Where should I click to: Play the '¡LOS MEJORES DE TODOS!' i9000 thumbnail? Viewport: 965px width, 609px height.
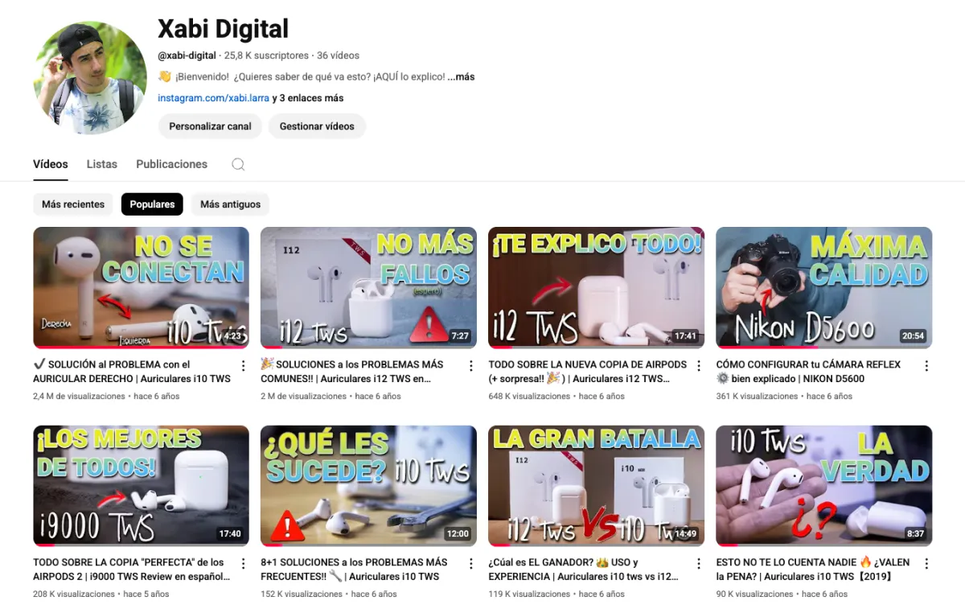(x=141, y=485)
